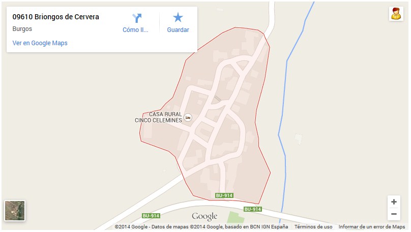Click the Guardar text label
411x232 pixels.
pos(178,30)
